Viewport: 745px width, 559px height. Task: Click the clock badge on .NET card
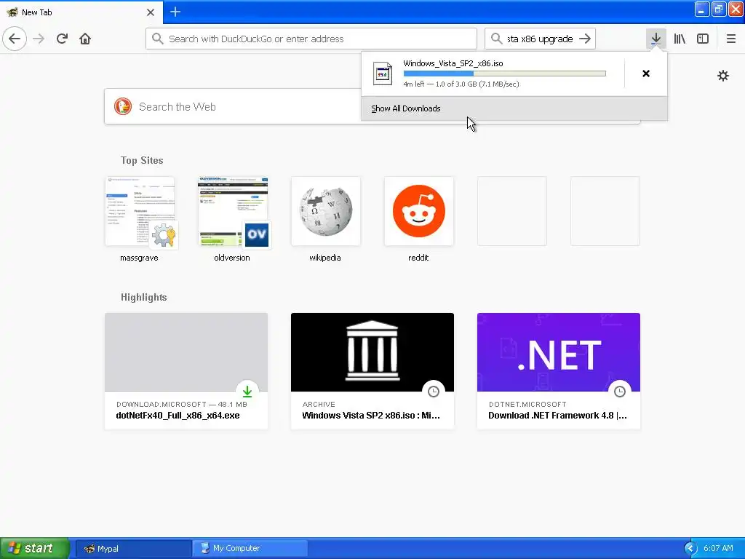click(x=620, y=391)
